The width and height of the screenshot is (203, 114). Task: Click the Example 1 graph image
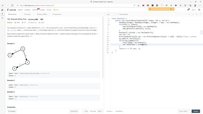click(x=19, y=59)
